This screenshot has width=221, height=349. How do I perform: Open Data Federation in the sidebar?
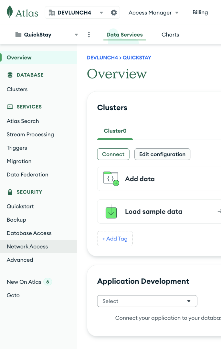[x=38, y=175]
